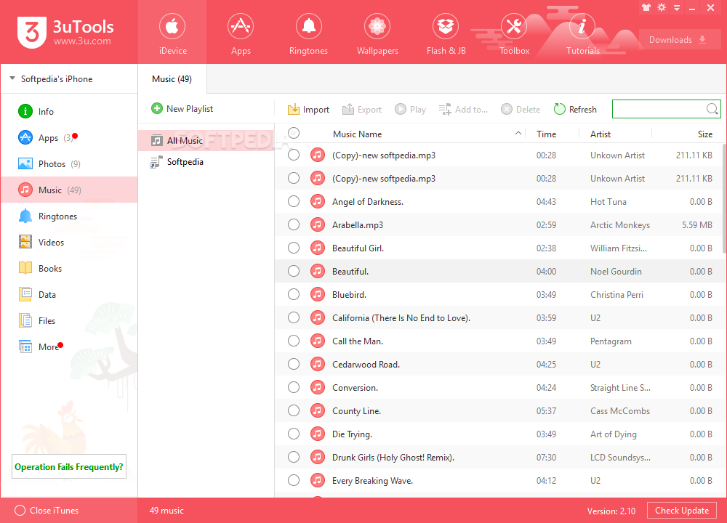The image size is (727, 523).
Task: Click Import button
Action: pyautogui.click(x=308, y=110)
